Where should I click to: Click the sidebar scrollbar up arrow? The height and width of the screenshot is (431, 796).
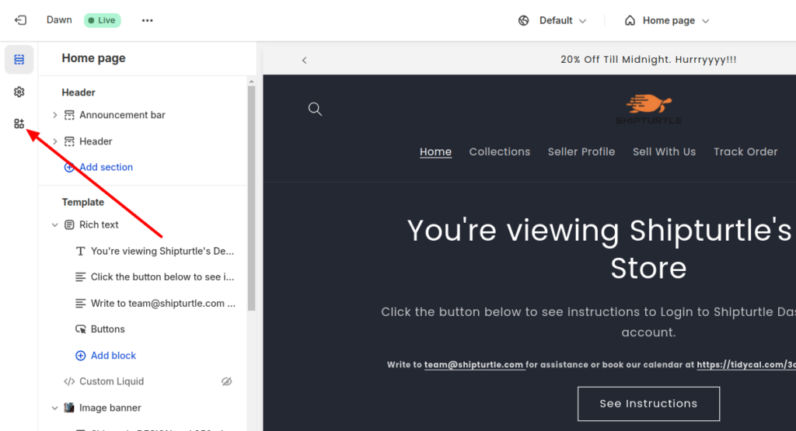251,82
